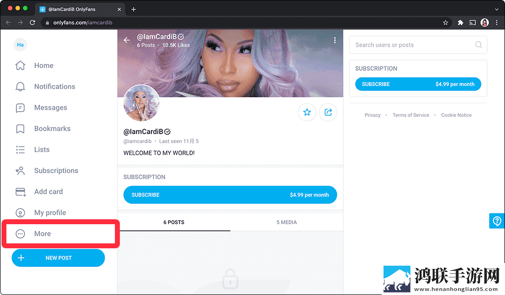Image resolution: width=505 pixels, height=295 pixels.
Task: Open a new browser tab with the plus
Action: 134,9
